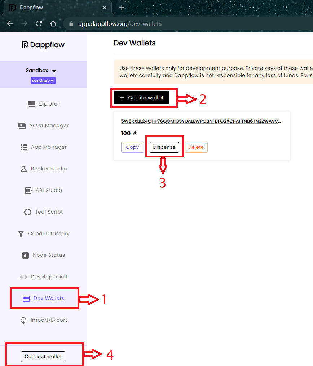Image resolution: width=313 pixels, height=366 pixels.
Task: Click the Conduit factory funnel icon
Action: tap(21, 234)
